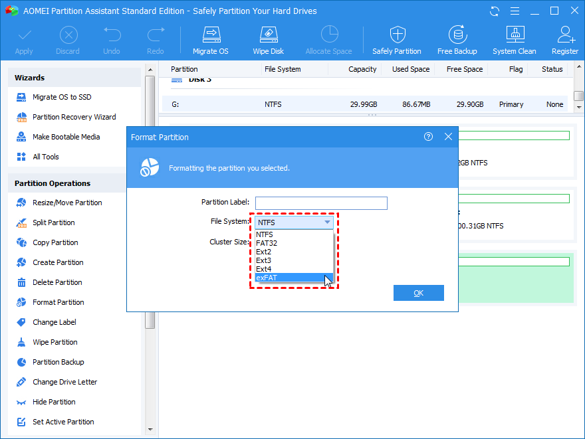585x439 pixels.
Task: Click the partition list scroll down arrow
Action: click(578, 107)
